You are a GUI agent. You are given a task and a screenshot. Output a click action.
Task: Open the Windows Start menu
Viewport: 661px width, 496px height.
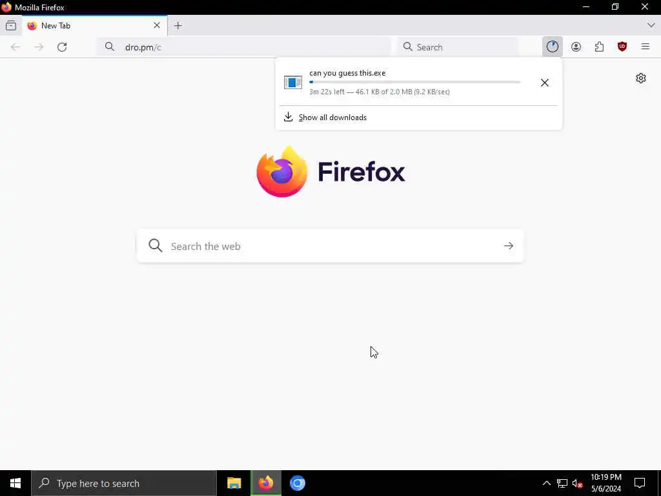click(x=15, y=483)
